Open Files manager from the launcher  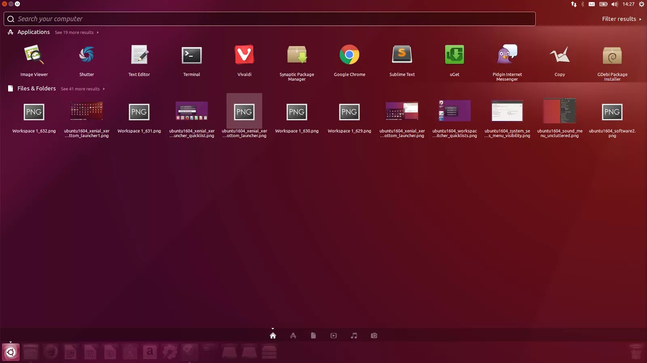pyautogui.click(x=30, y=353)
